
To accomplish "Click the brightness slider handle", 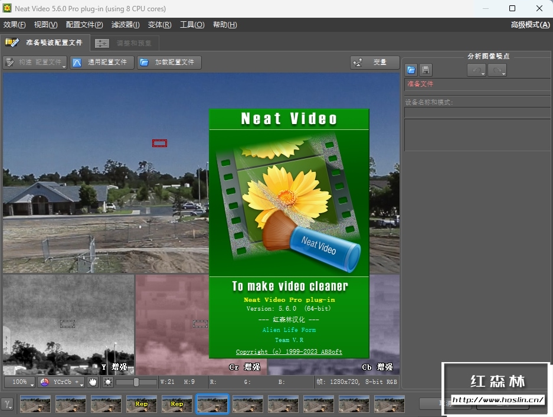I will 136,382.
